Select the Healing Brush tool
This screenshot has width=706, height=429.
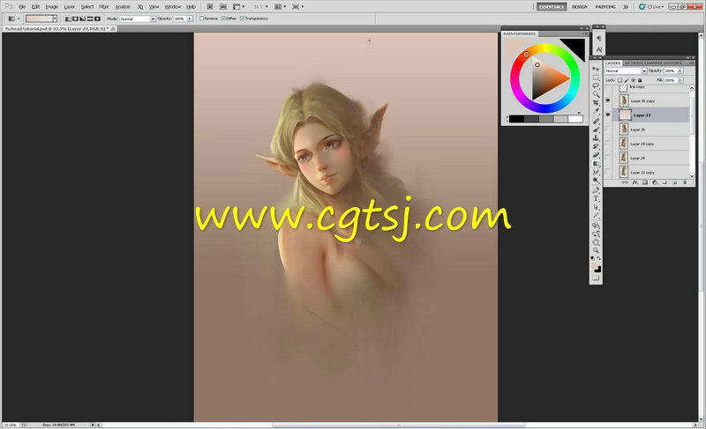[596, 122]
